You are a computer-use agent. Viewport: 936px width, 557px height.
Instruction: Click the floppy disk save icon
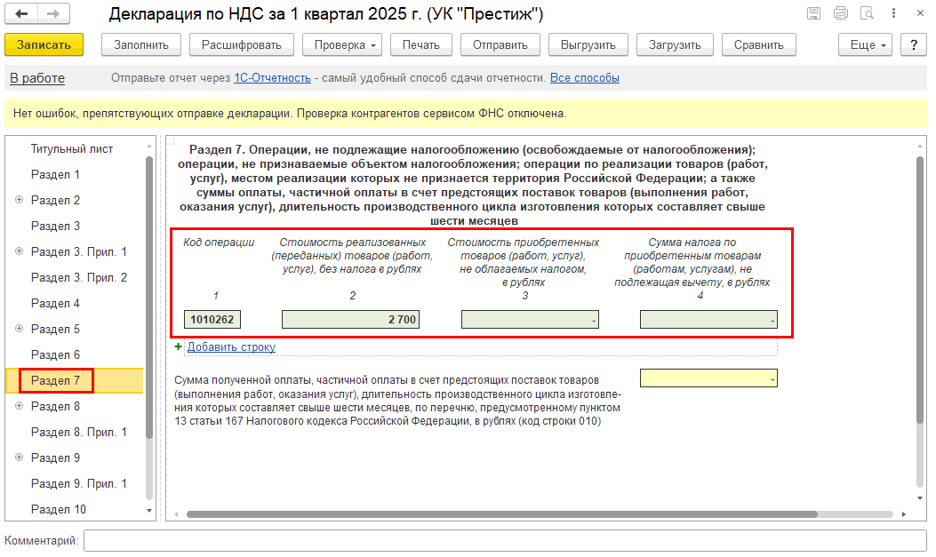(x=813, y=14)
